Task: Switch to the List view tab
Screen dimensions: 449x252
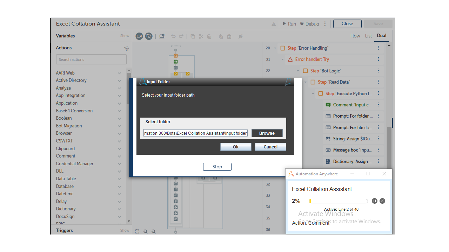Action: pos(368,36)
